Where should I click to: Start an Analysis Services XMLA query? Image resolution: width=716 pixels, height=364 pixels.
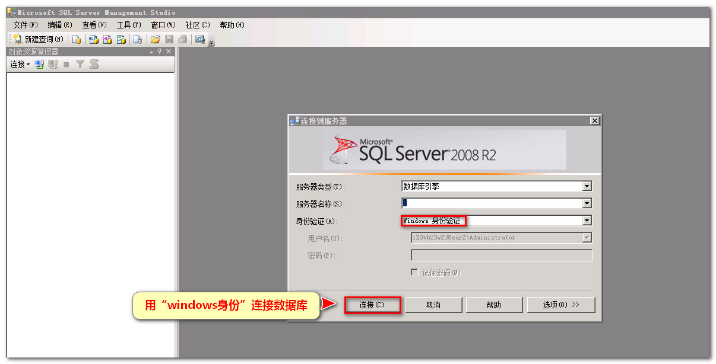[x=122, y=40]
